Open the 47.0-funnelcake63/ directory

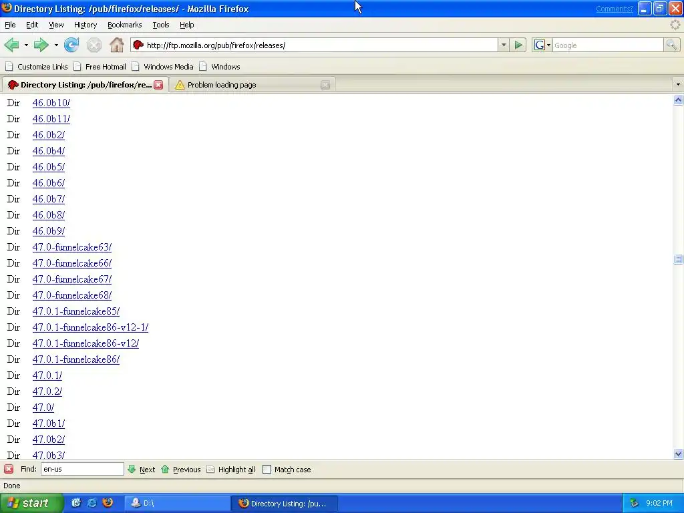[x=72, y=247]
